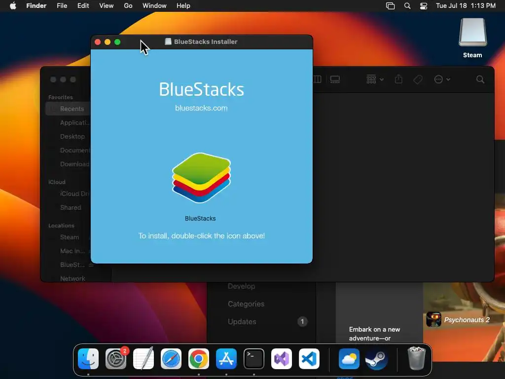Image resolution: width=505 pixels, height=379 pixels.
Task: Select the Steam drive on desktop
Action: (472, 38)
